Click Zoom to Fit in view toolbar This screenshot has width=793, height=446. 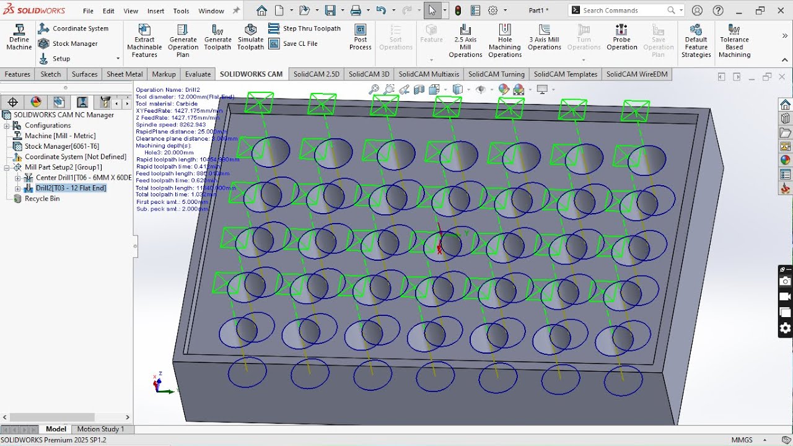(374, 90)
